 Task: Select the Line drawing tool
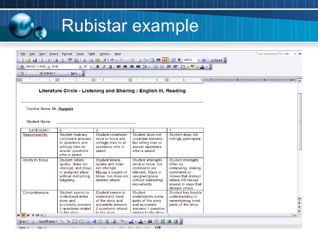(x=62, y=221)
